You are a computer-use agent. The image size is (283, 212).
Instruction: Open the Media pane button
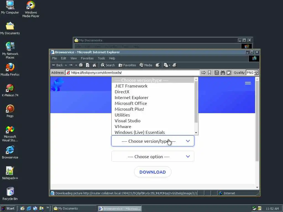click(x=146, y=65)
